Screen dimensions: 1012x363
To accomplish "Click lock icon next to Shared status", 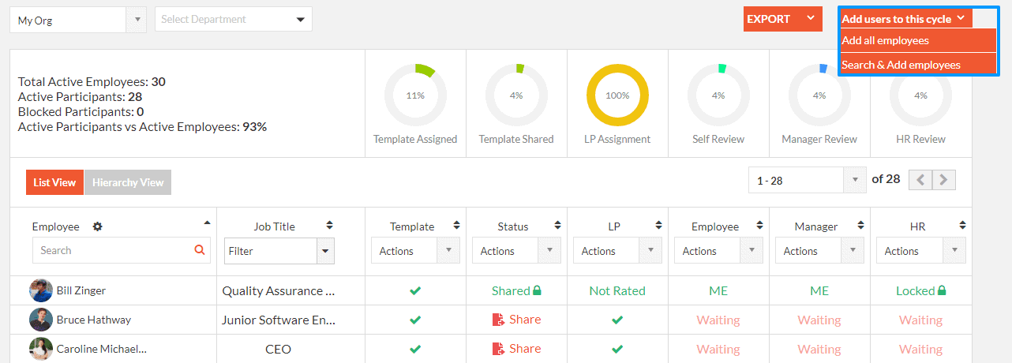I will tap(537, 290).
